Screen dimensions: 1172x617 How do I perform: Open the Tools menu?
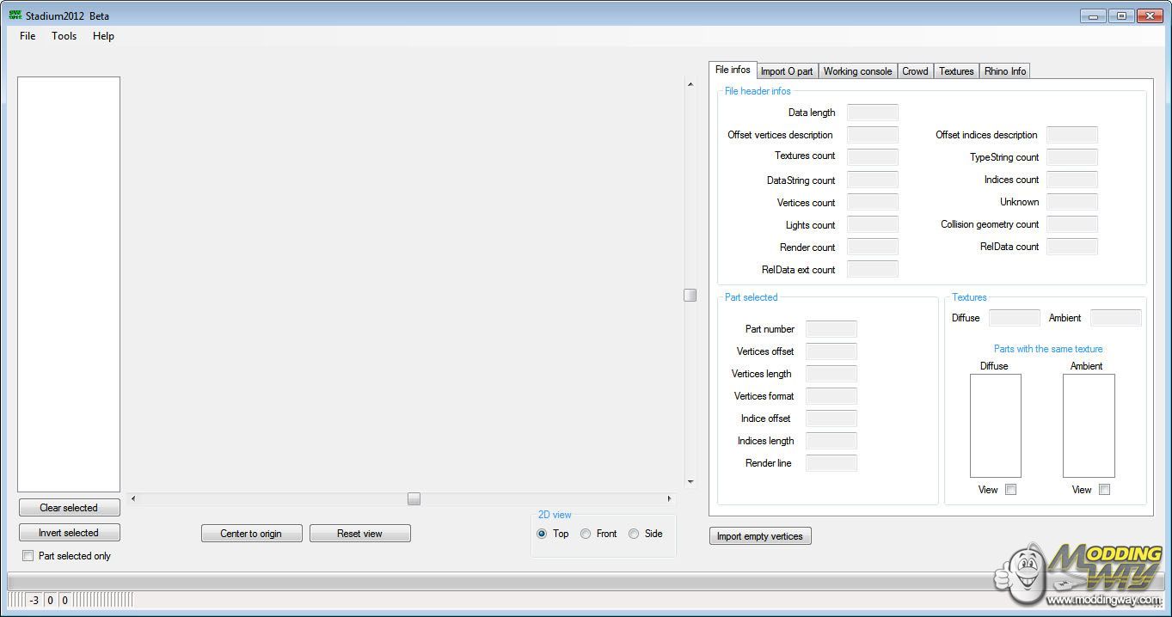pos(64,36)
